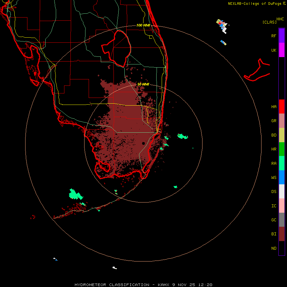Click the 9 NOV 25 date text
Screen dimensions: 287x287
184,285
